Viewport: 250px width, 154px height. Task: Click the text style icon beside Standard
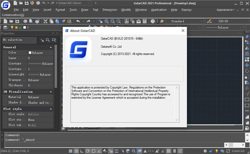coord(162,21)
